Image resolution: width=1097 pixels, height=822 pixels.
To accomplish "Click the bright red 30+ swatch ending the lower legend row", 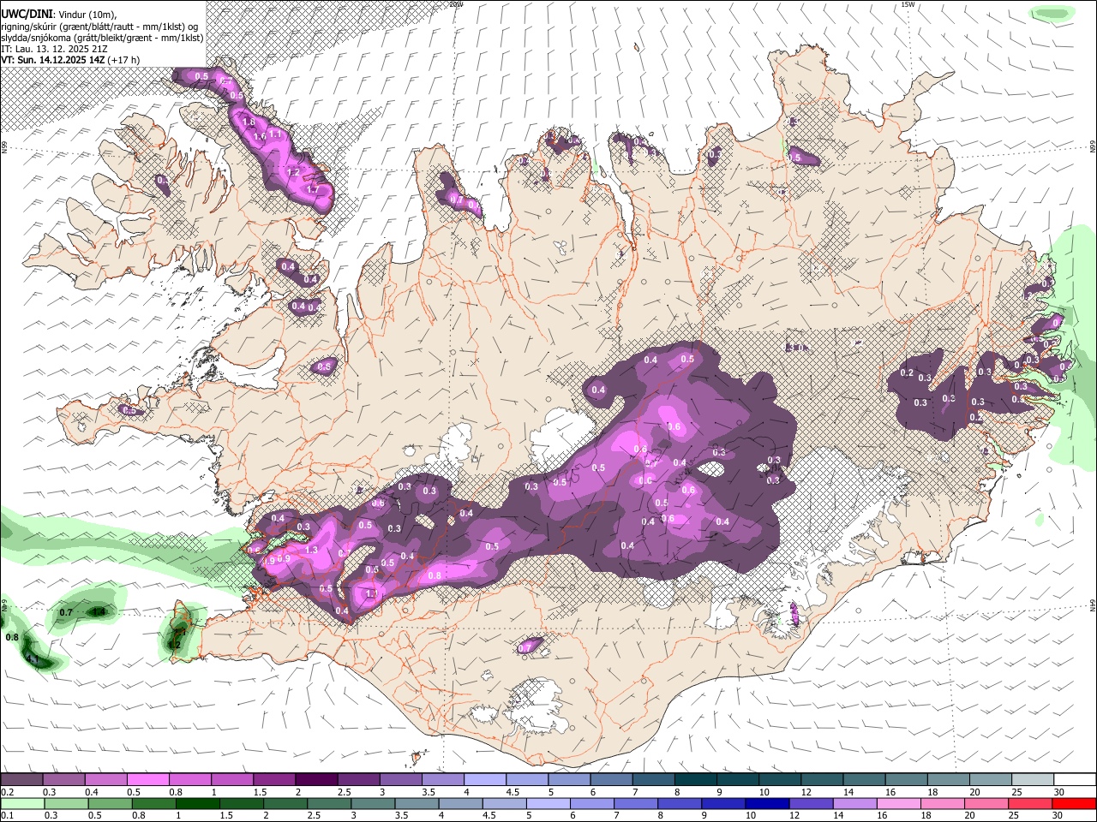I will (x=1075, y=804).
